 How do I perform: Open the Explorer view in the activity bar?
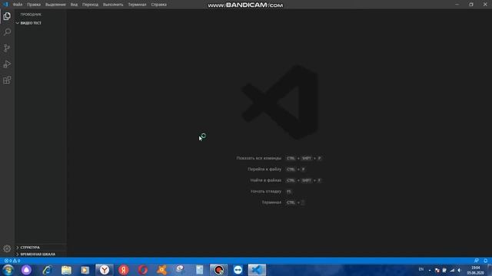7,16
